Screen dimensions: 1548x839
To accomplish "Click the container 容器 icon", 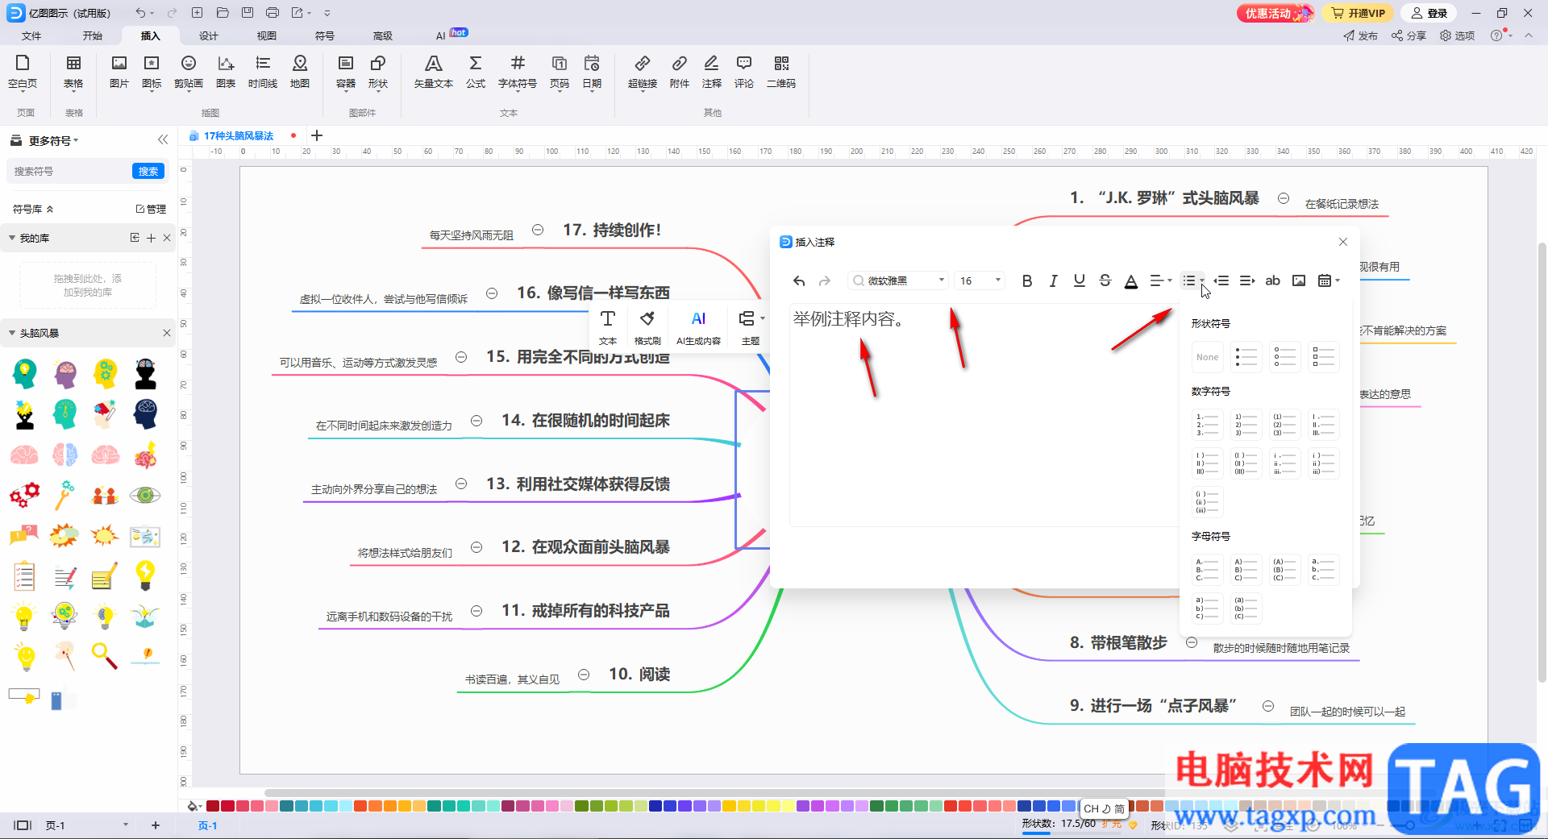I will pos(346,71).
